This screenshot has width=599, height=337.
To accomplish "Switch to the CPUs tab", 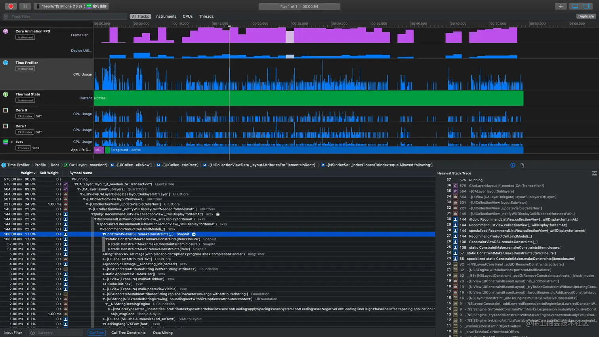I will point(187,16).
